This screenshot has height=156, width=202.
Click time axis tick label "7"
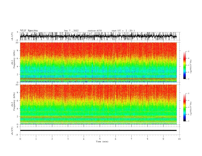[132, 139]
